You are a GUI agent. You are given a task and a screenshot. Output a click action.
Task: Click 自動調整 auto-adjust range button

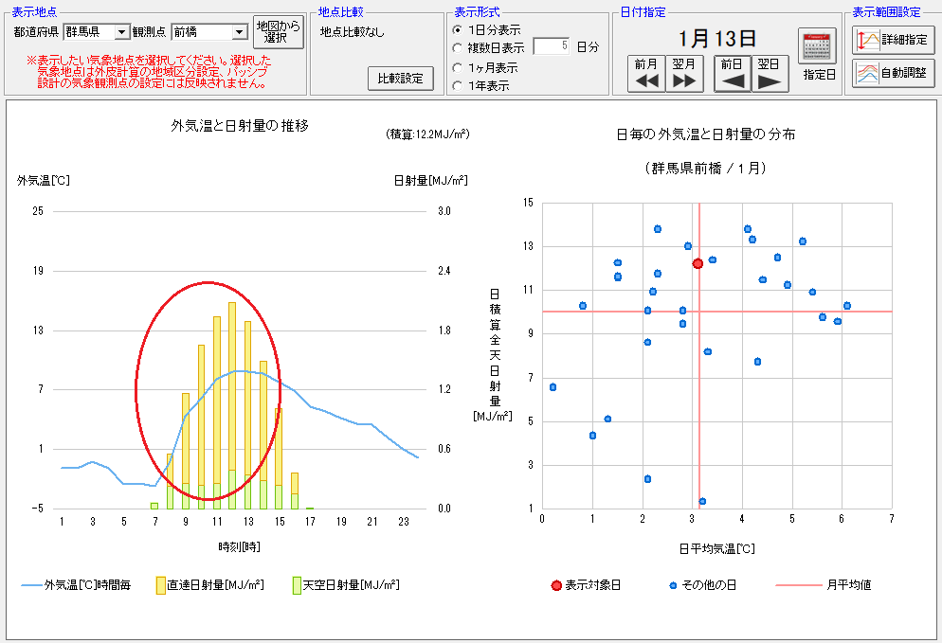[893, 72]
